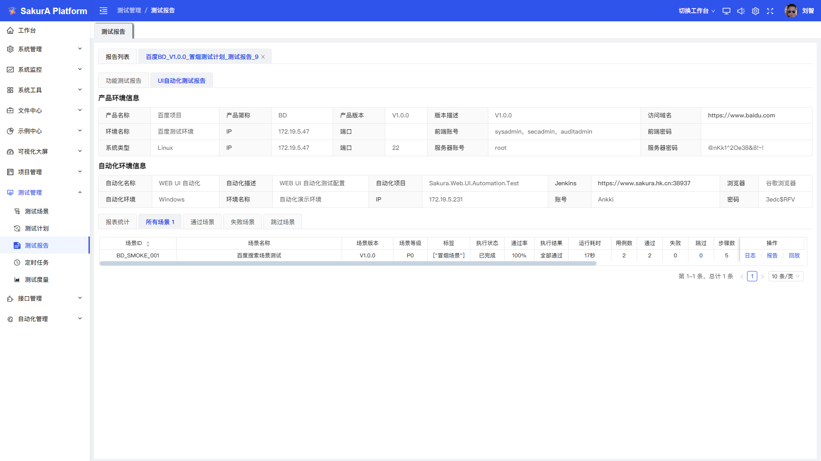Open 工作台 home in sidebar
821x461 pixels.
pyautogui.click(x=27, y=30)
